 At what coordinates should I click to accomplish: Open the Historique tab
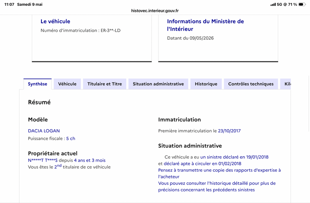click(206, 84)
